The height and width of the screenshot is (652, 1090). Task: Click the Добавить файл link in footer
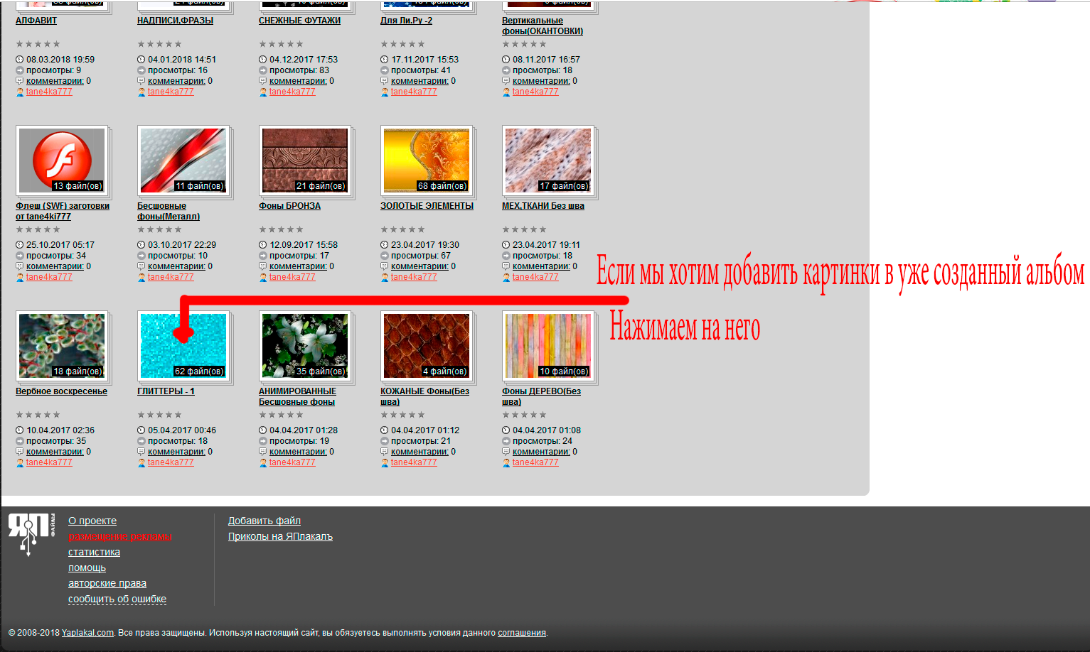coord(264,521)
